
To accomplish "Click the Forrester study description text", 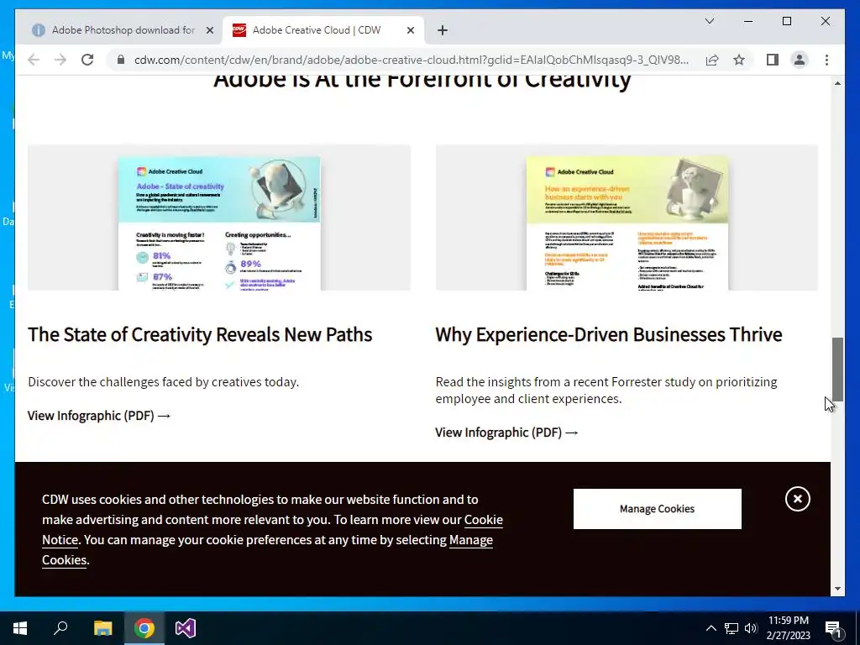I will [606, 391].
